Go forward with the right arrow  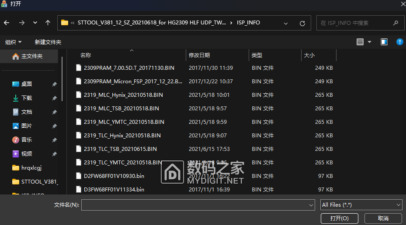click(x=22, y=23)
